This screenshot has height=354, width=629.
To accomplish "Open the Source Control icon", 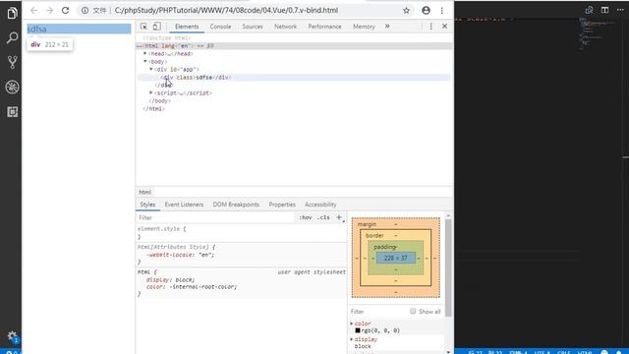I will [12, 62].
